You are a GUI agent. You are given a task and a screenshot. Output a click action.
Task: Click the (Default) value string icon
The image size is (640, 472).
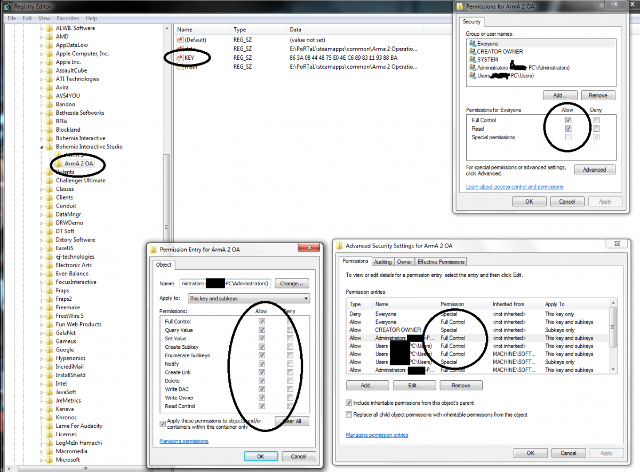[180, 40]
